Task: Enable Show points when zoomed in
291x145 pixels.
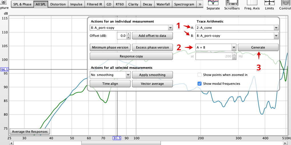Action: coord(200,75)
